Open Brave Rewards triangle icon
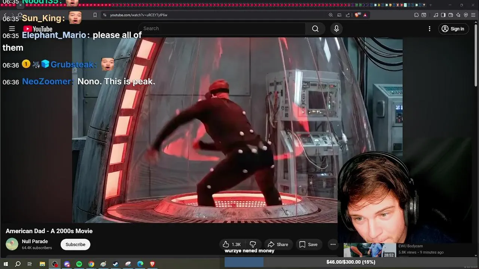This screenshot has width=479, height=269. click(x=365, y=15)
